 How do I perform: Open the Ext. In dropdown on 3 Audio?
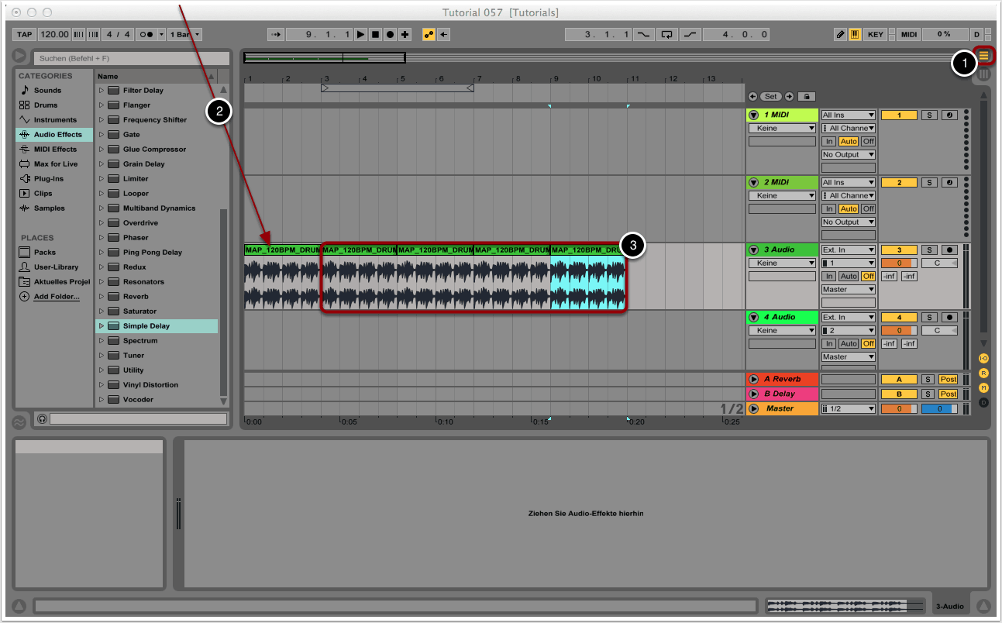849,250
